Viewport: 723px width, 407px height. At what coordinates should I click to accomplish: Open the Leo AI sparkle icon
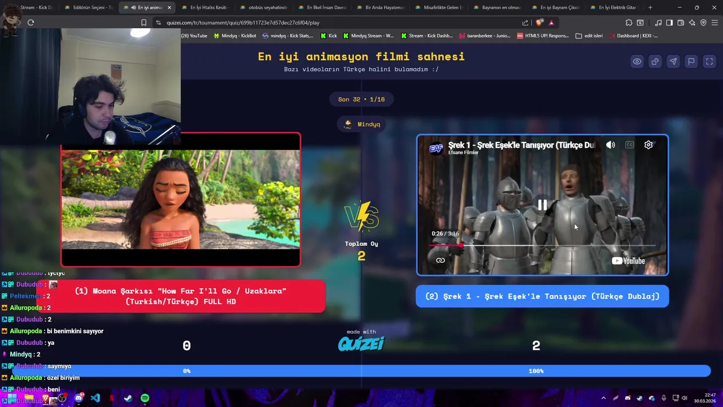[692, 23]
